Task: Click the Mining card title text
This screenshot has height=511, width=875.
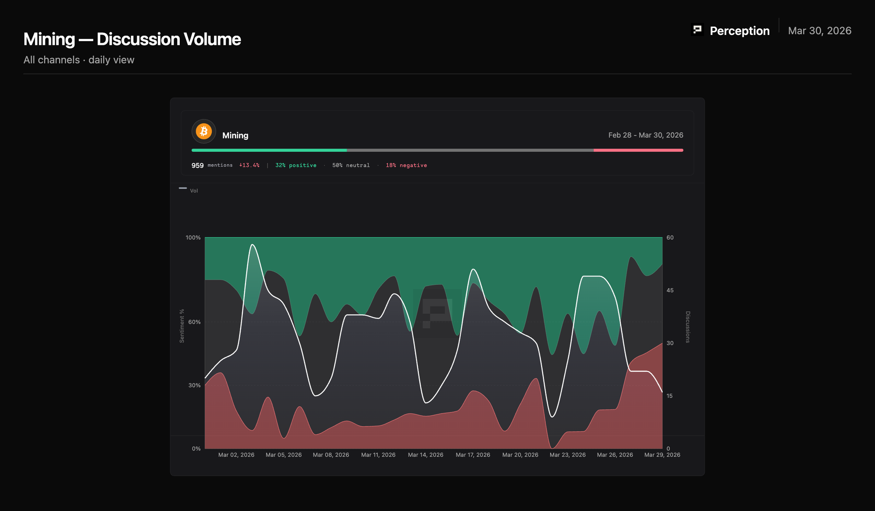Action: pyautogui.click(x=235, y=135)
